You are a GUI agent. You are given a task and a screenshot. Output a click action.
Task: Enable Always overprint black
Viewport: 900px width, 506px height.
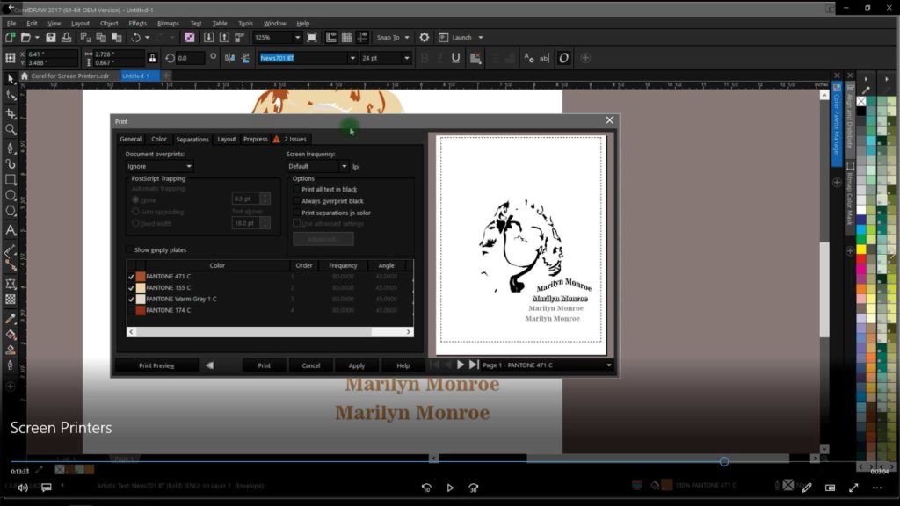[x=297, y=201]
